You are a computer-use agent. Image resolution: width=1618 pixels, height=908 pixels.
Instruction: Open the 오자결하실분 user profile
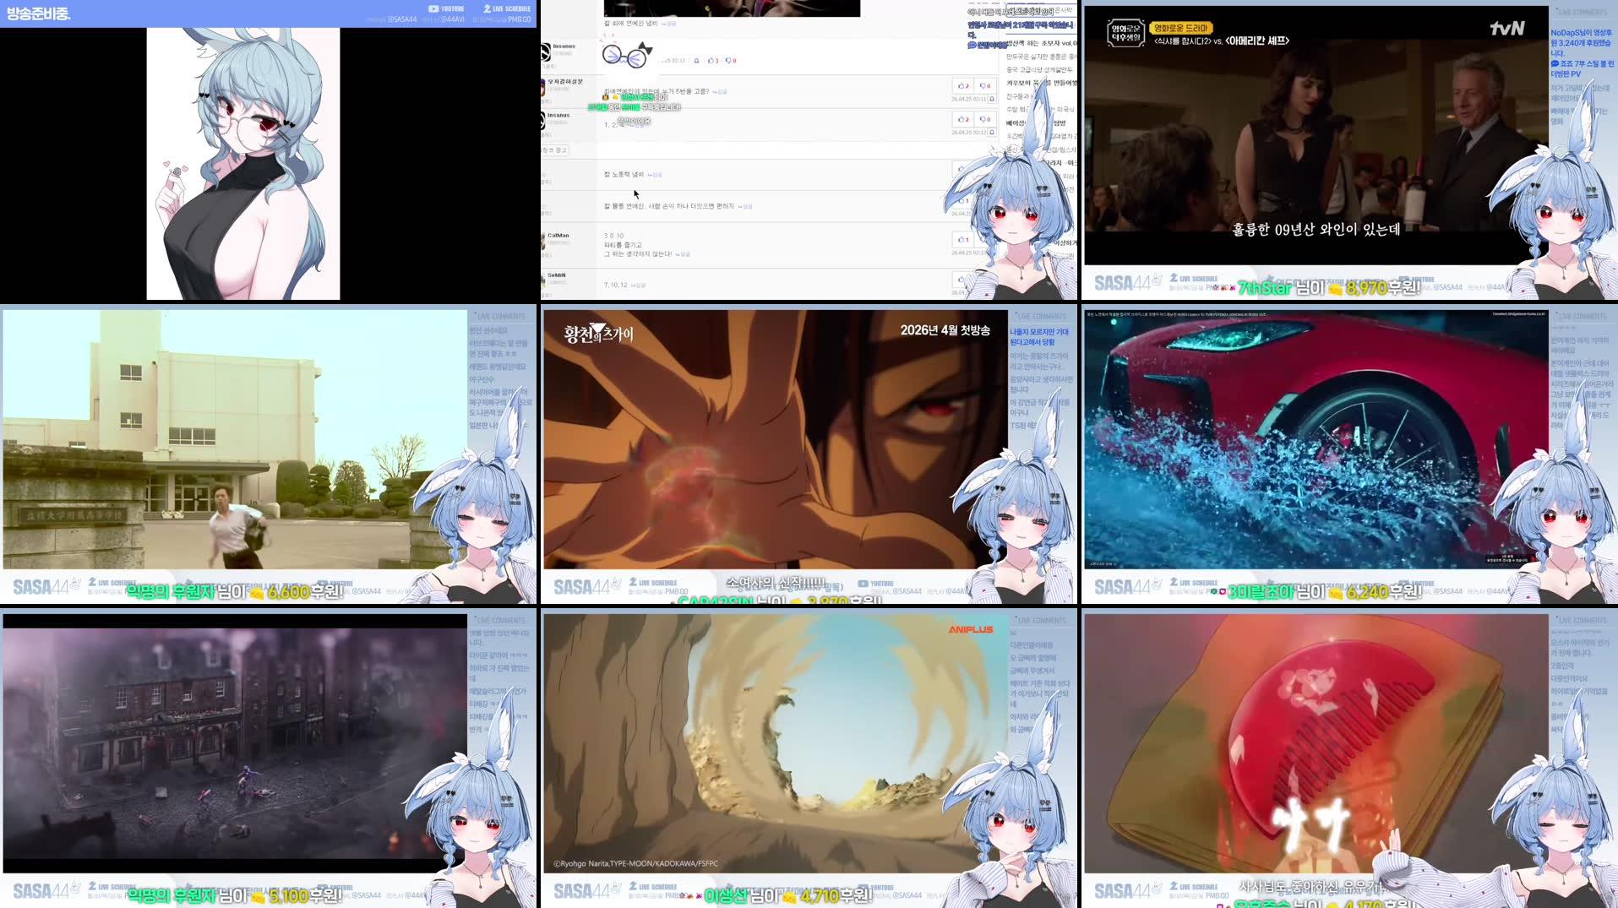pos(565,81)
